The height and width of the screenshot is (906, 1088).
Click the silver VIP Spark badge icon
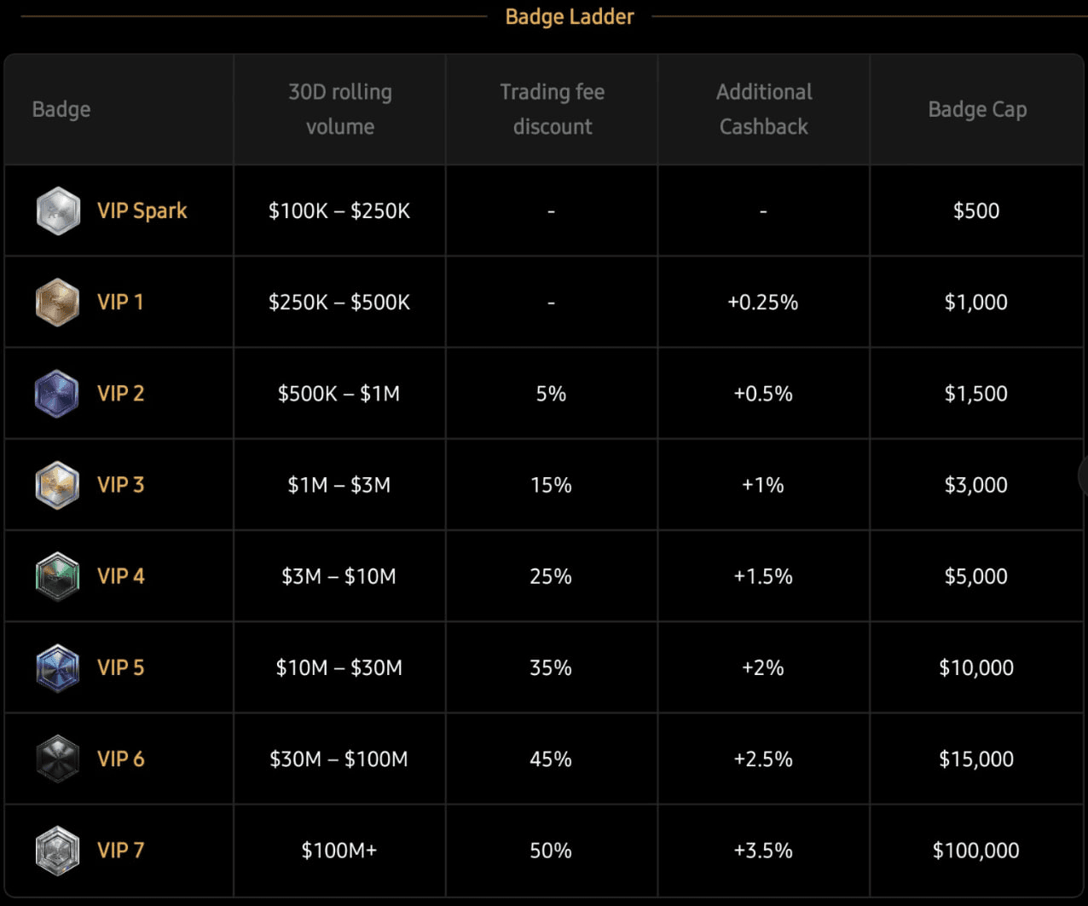[x=58, y=211]
